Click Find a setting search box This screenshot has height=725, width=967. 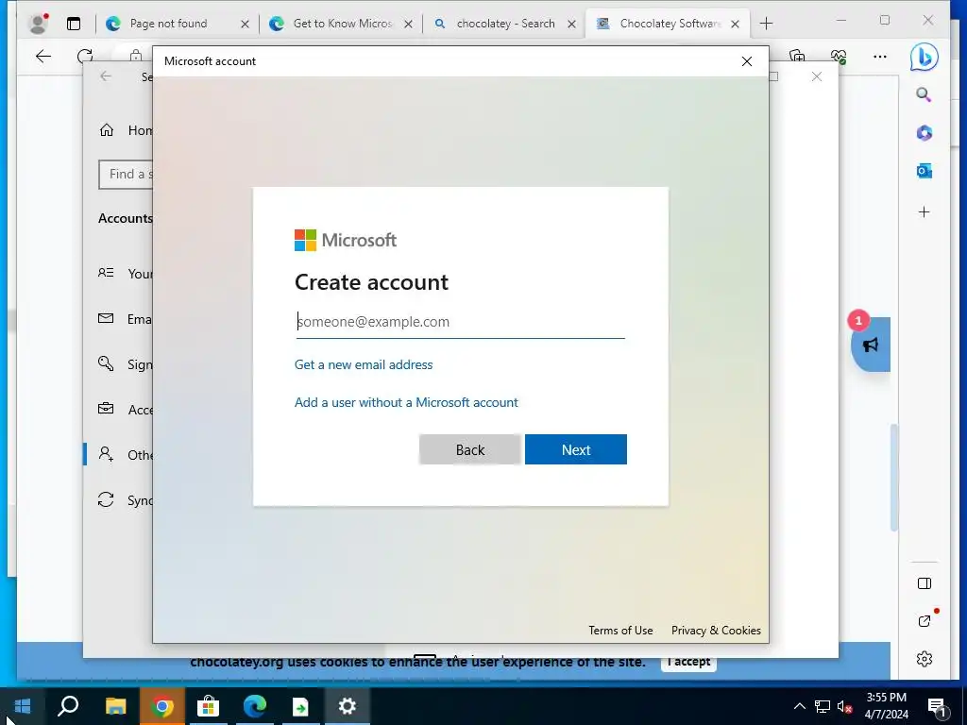click(126, 175)
